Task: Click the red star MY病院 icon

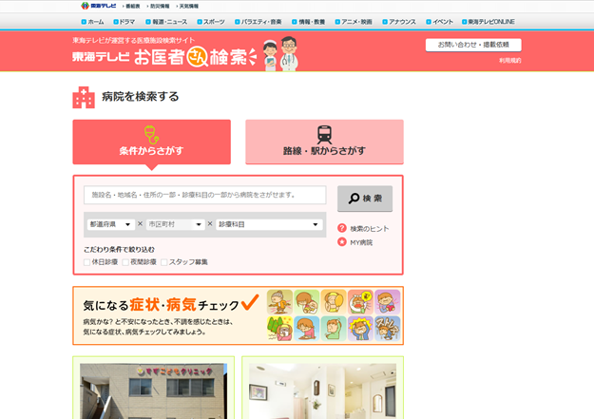Action: click(342, 241)
